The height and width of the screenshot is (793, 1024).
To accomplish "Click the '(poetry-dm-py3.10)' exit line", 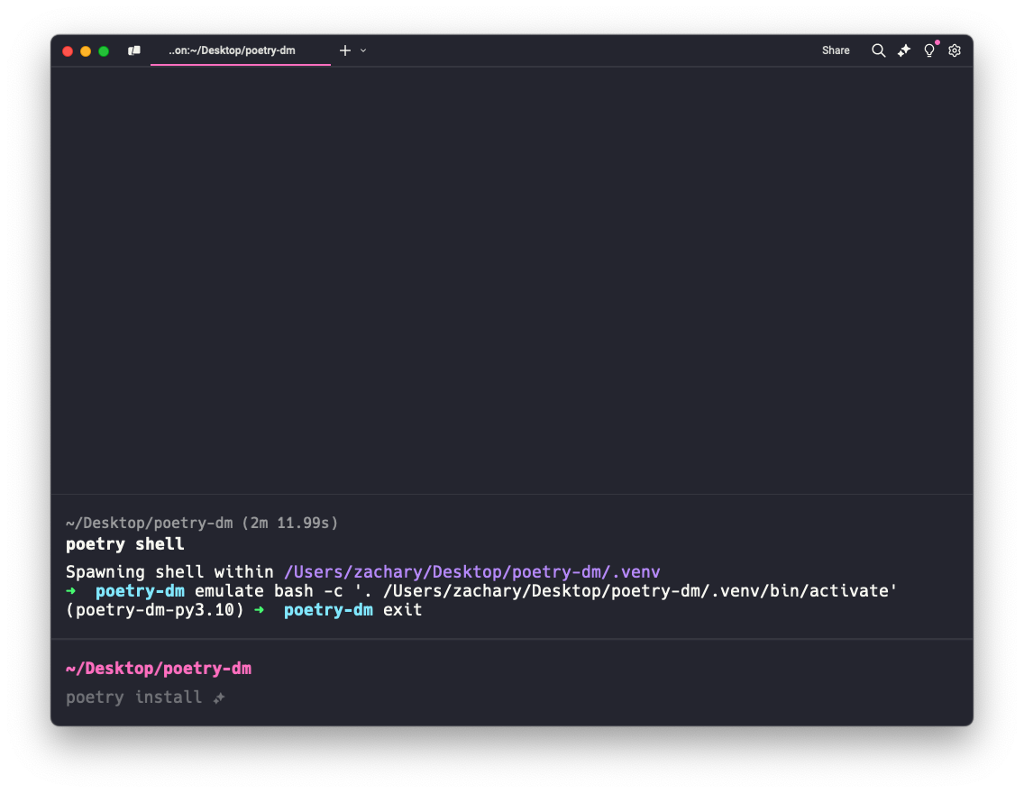I will tap(243, 609).
